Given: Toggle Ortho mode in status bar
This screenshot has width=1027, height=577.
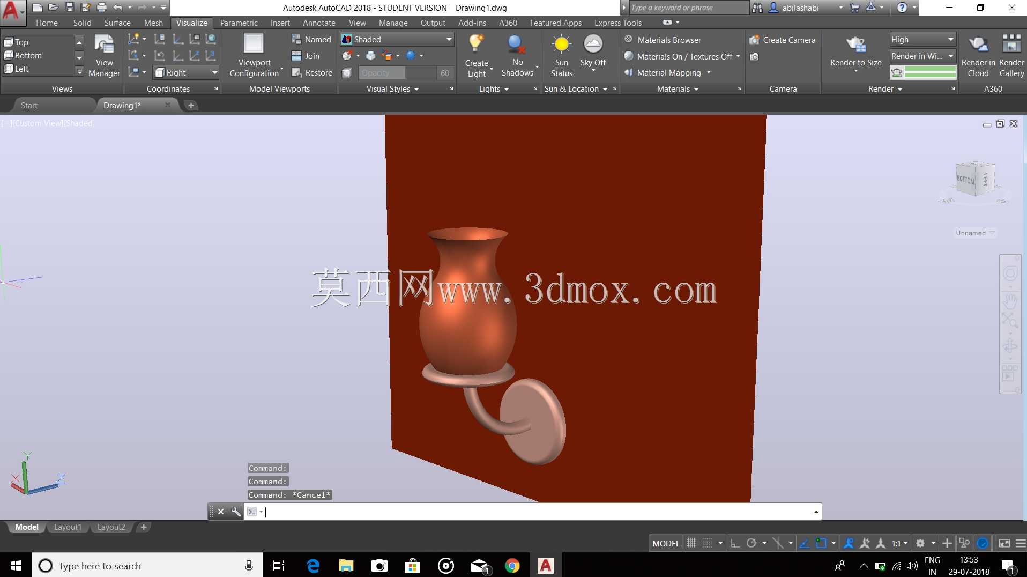Looking at the screenshot, I should coord(735,543).
